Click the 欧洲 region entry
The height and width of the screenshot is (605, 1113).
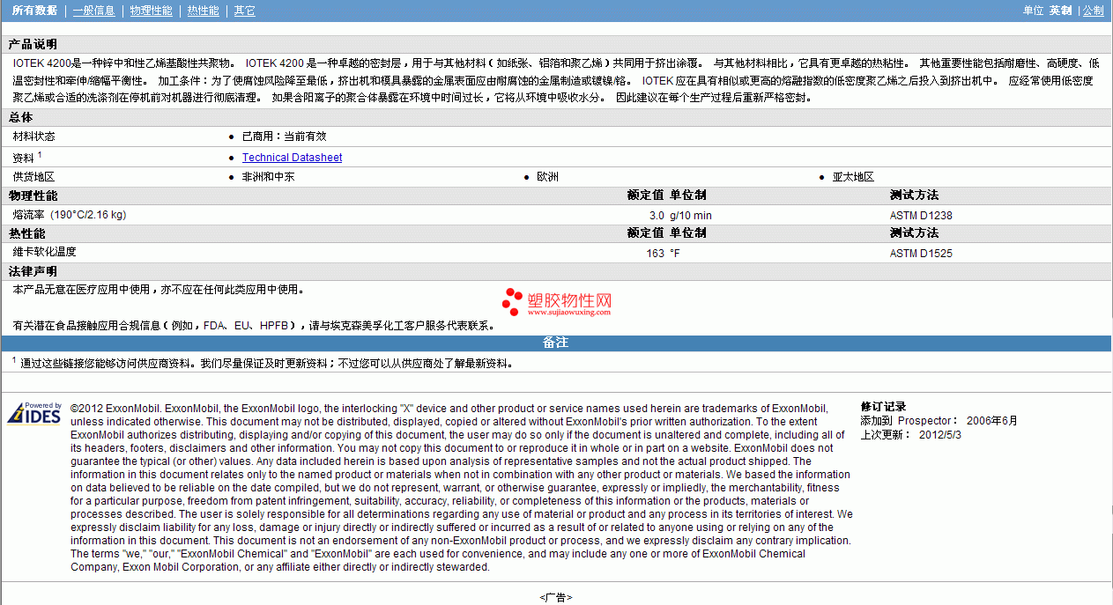[x=547, y=177]
